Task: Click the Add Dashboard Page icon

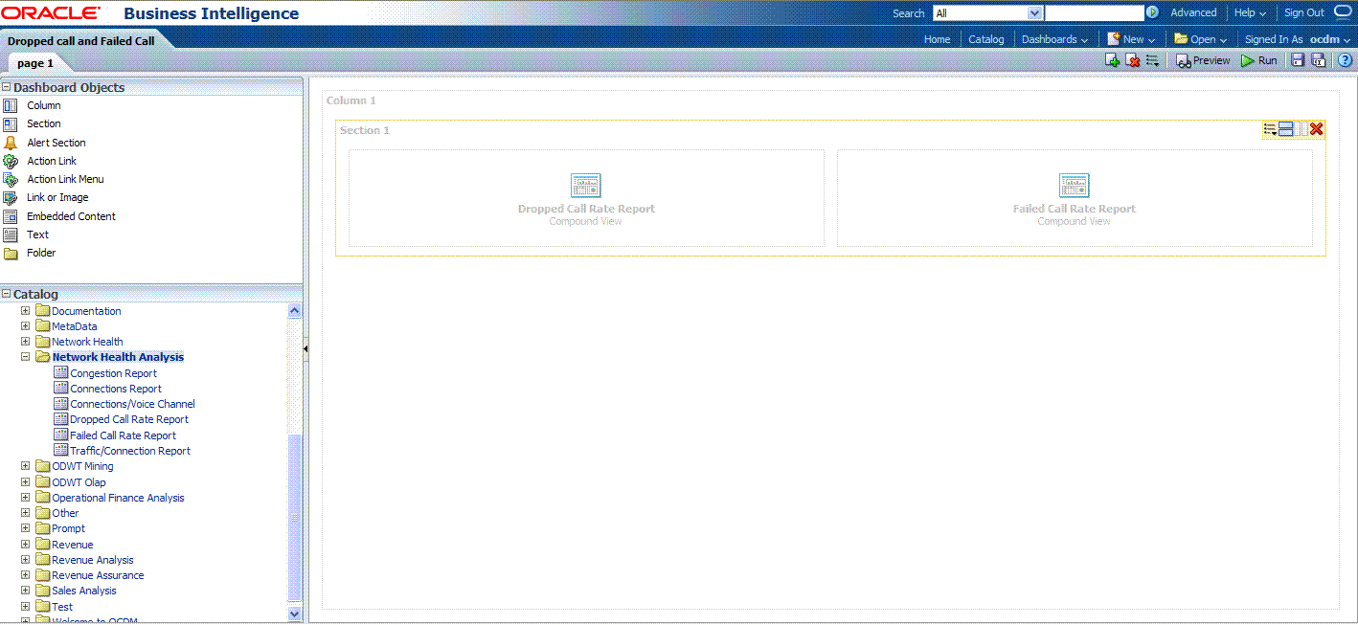Action: pyautogui.click(x=1112, y=60)
